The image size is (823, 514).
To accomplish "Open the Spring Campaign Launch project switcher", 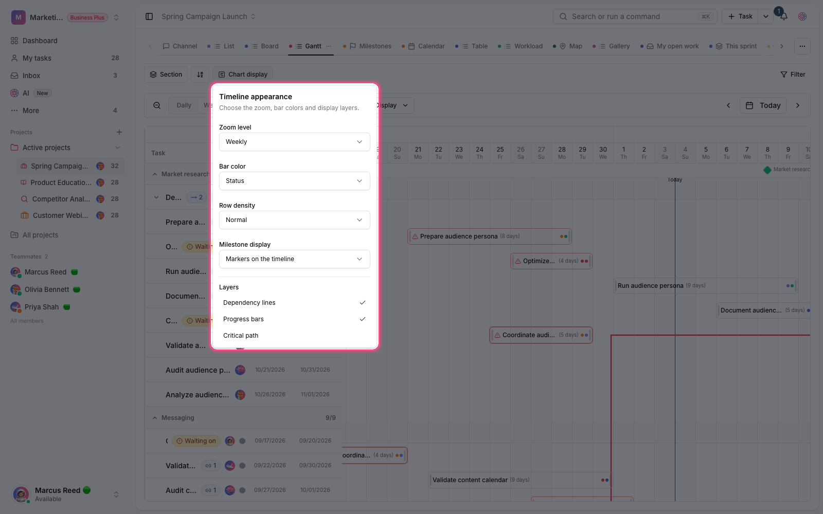I will point(208,16).
